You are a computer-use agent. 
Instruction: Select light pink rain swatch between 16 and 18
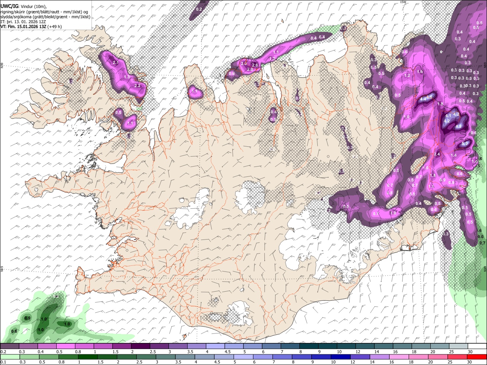pos(399,357)
